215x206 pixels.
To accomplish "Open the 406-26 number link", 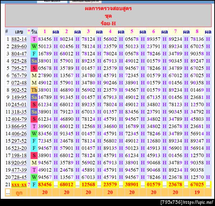I will (19, 134).
